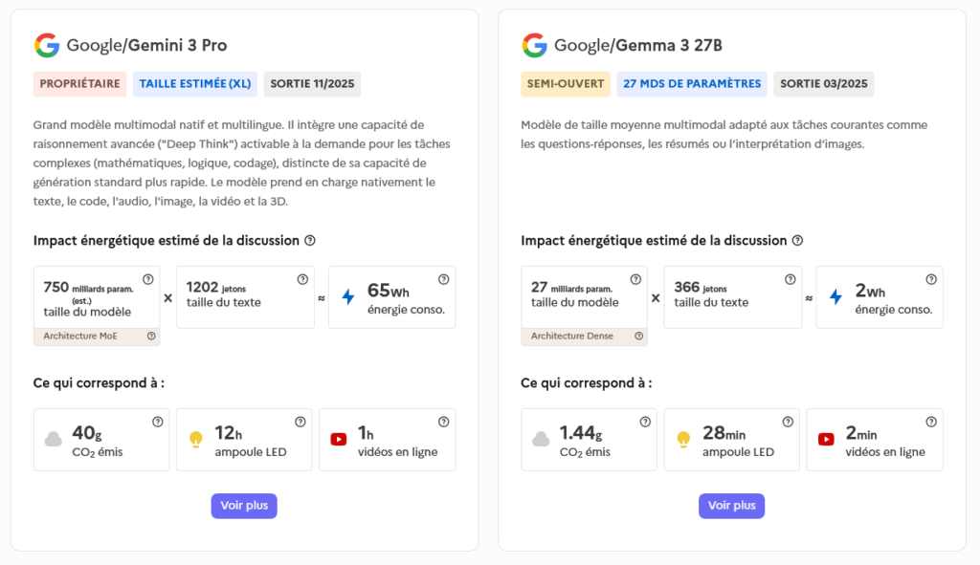Click the SEMI-OUVERT badge on Gemma 3 27B
The height and width of the screenshot is (565, 980).
pos(566,84)
